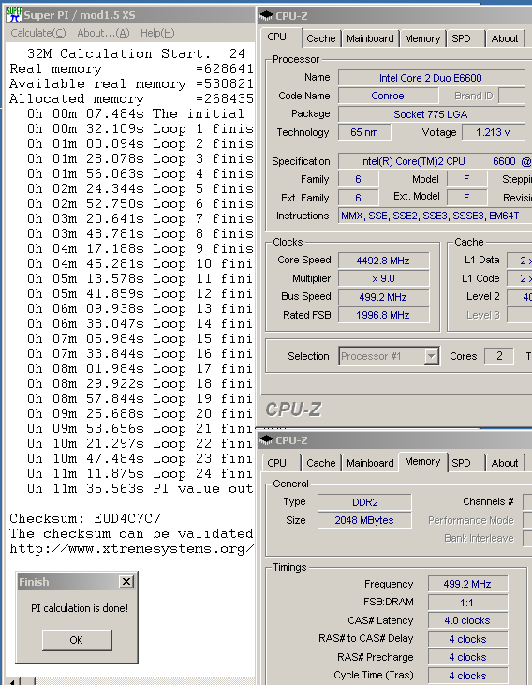532x685 pixels.
Task: Switch to Mainboard tab in upper CPU-Z
Action: coord(370,38)
